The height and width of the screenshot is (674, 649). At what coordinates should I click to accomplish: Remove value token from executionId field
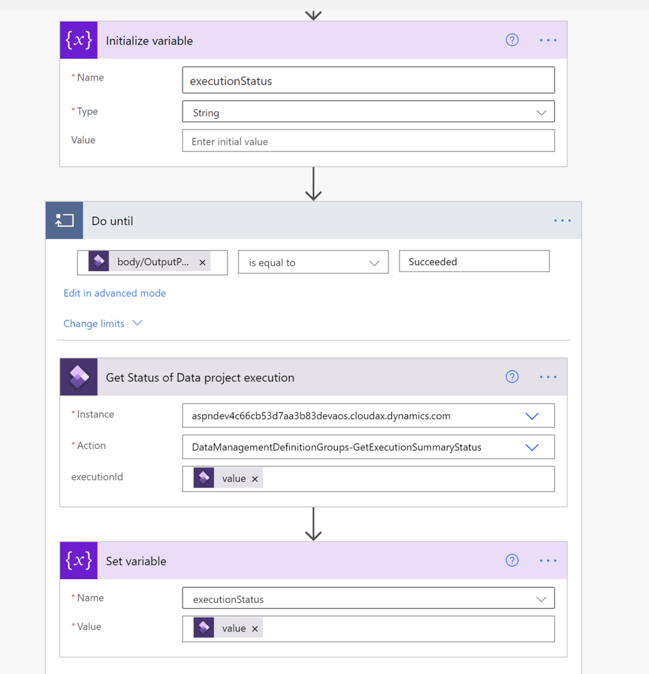255,479
